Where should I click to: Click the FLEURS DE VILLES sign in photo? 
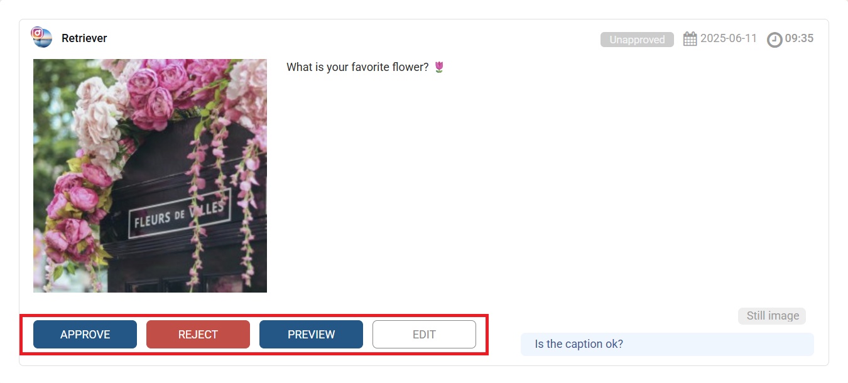pos(180,213)
